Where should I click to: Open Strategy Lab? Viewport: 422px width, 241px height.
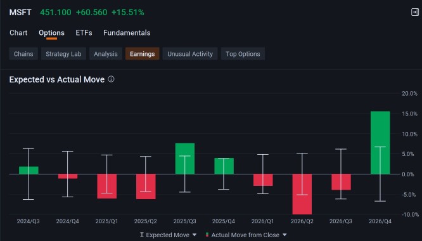pos(63,54)
